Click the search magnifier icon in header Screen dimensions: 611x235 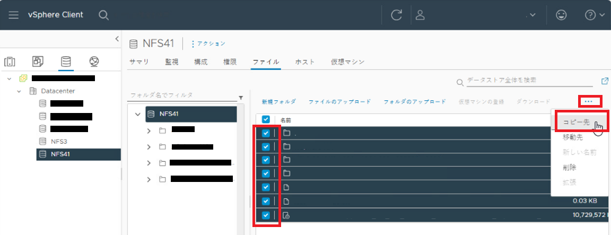pyautogui.click(x=104, y=15)
